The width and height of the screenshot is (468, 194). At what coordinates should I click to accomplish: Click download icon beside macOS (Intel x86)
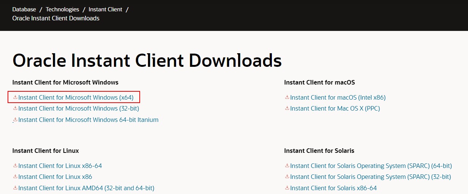click(287, 97)
